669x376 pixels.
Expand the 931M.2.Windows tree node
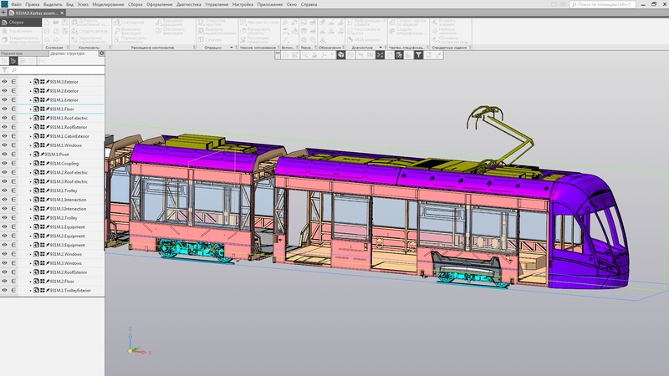coord(30,254)
